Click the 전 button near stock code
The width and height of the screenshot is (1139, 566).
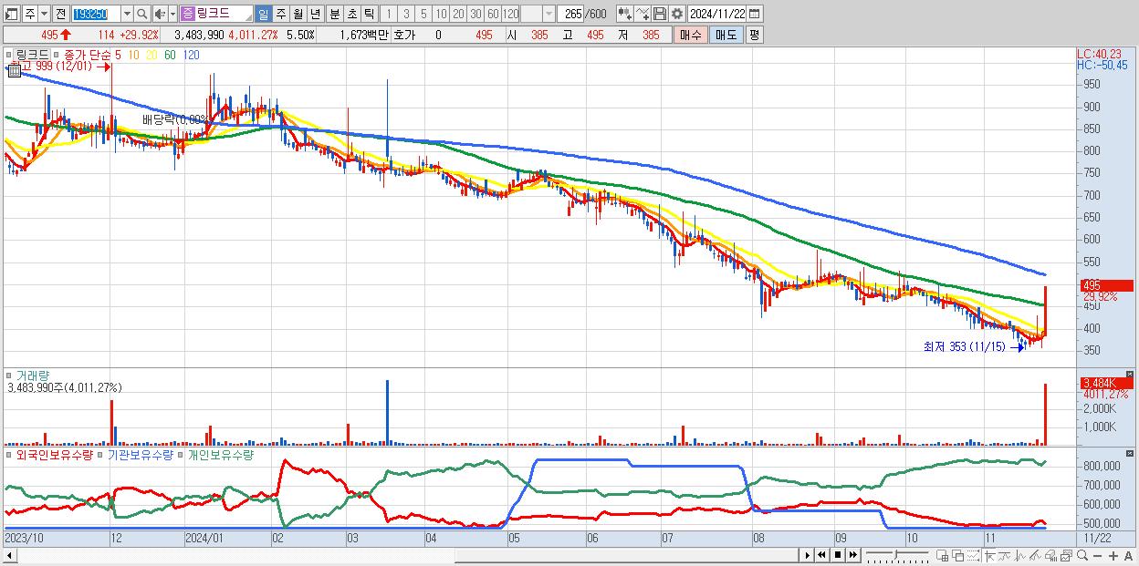click(x=60, y=14)
